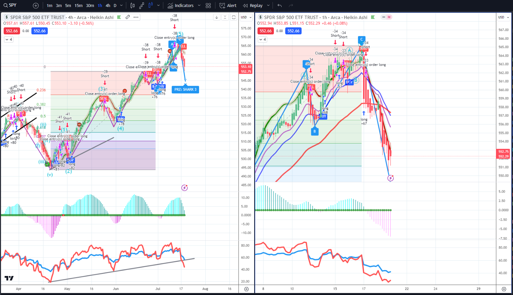The height and width of the screenshot is (295, 513).
Task: Expand the favorite indicators dropdown arrow
Action: click(x=199, y=6)
